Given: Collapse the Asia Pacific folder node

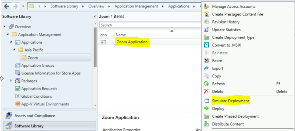Looking at the screenshot, I should pos(14,50).
